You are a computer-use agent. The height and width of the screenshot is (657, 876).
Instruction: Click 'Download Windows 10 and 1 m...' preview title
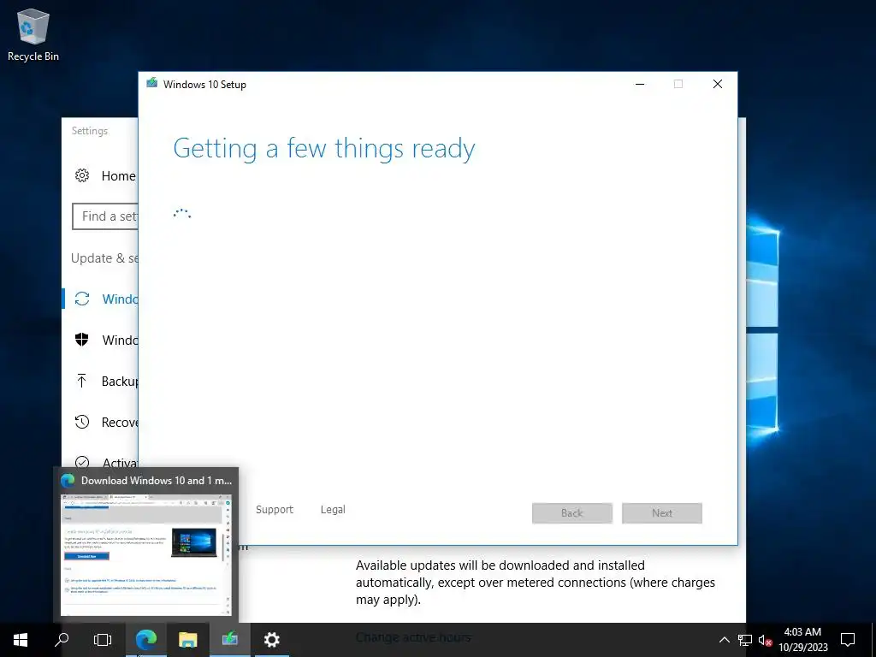pos(157,481)
